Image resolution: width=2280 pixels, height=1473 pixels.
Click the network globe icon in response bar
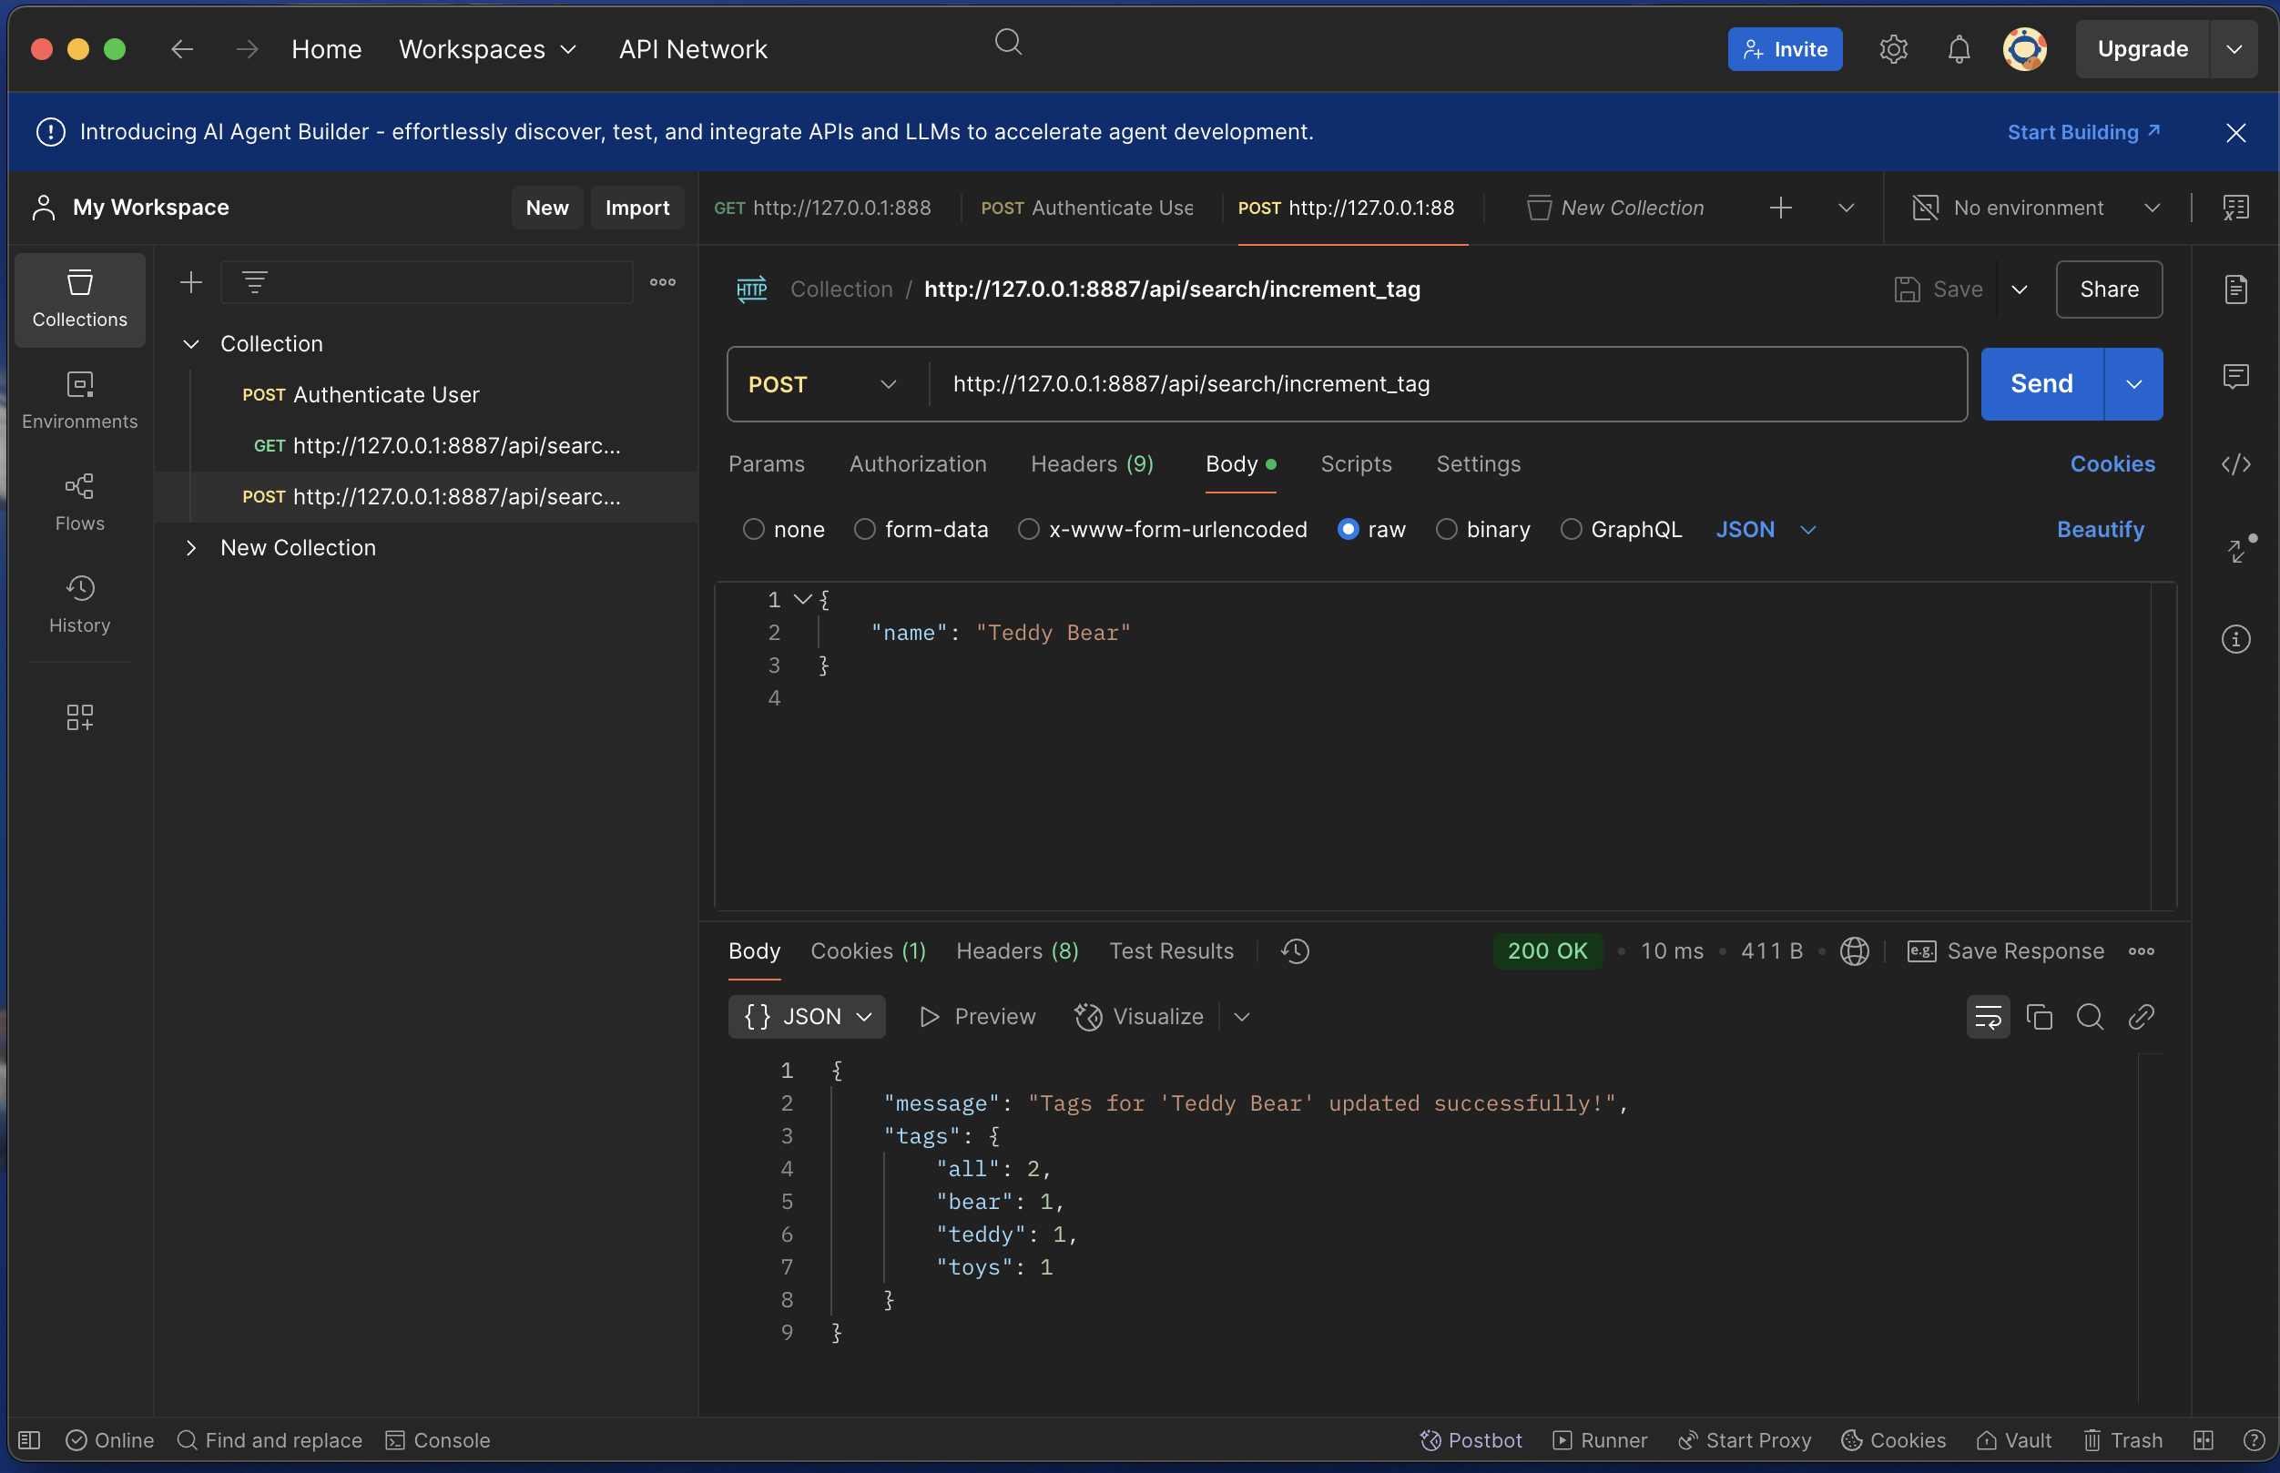tap(1854, 950)
